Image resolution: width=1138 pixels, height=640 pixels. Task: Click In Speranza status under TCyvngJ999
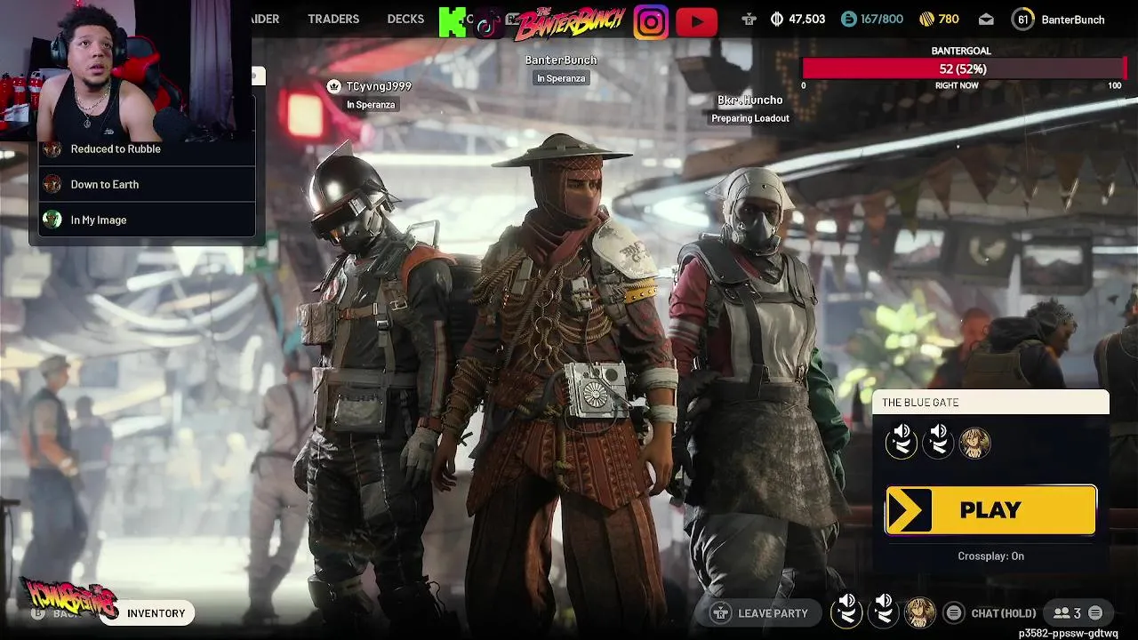coord(371,105)
